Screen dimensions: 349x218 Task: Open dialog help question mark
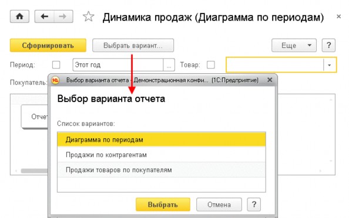pyautogui.click(x=254, y=205)
